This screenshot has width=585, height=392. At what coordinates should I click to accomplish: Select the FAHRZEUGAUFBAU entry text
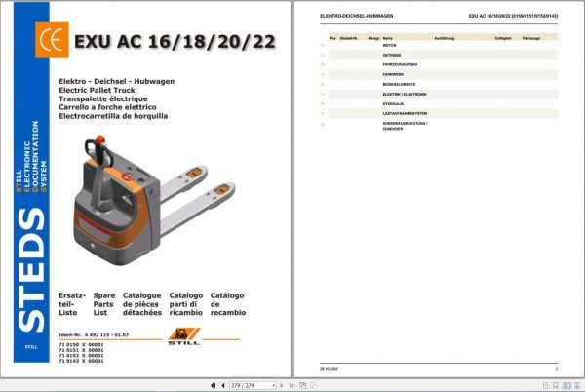[x=400, y=64]
